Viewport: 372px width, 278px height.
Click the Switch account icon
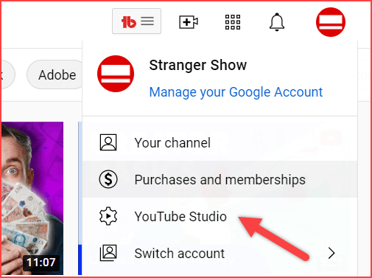tap(108, 253)
